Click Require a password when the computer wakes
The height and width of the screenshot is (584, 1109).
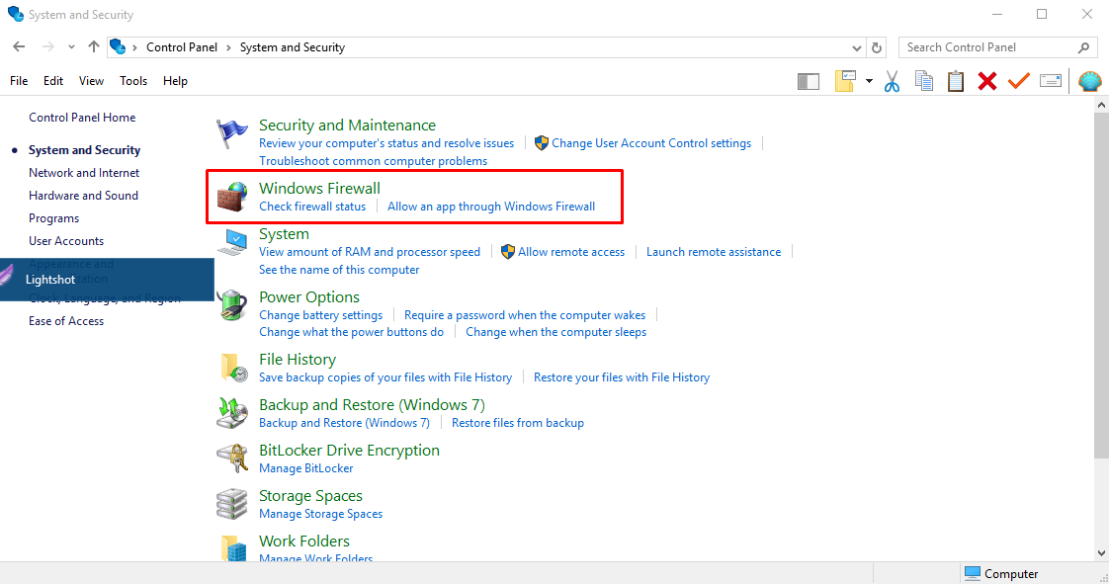(x=525, y=315)
